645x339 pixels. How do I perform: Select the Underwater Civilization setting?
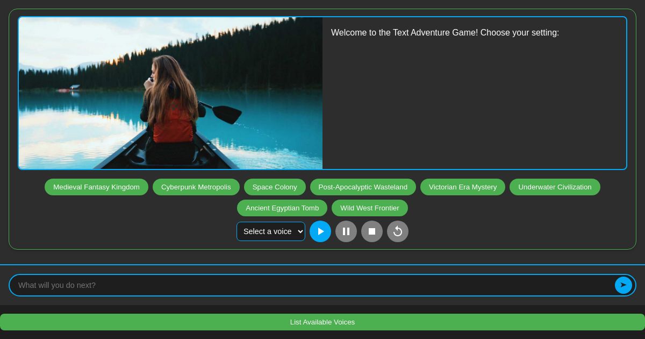coord(555,187)
